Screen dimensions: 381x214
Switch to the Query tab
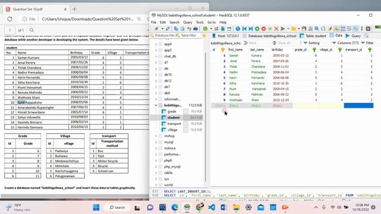coord(353,36)
